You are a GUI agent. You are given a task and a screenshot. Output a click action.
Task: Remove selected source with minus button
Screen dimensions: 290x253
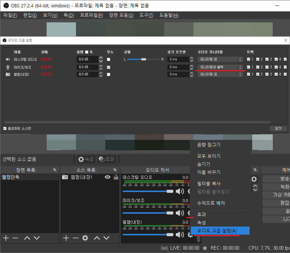pos(76,238)
